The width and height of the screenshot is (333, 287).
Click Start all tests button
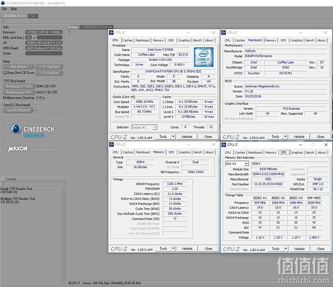click(18, 67)
